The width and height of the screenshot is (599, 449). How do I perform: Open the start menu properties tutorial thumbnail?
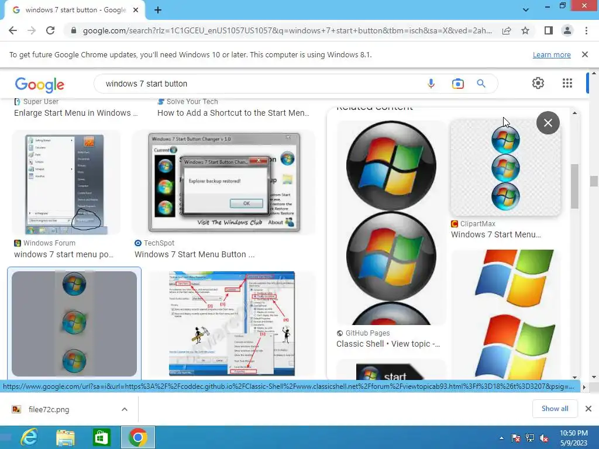point(232,324)
